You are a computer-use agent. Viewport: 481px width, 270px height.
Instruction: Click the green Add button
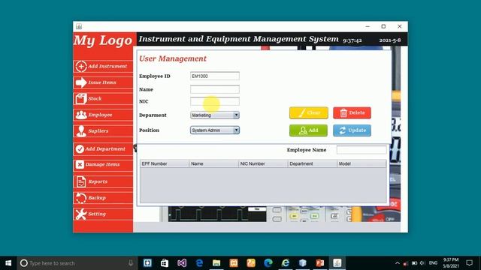308,130
